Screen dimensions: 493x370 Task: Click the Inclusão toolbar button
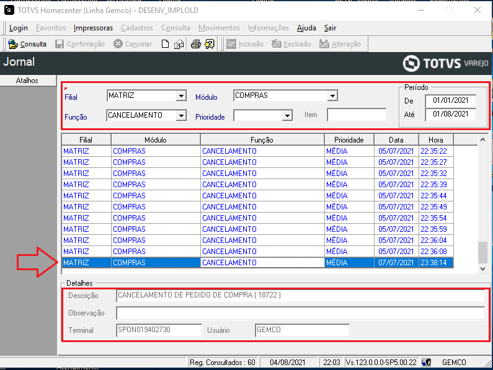click(x=245, y=44)
